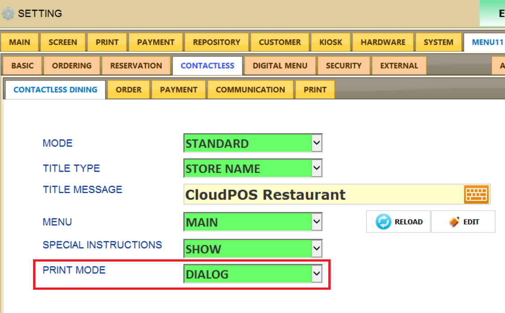The height and width of the screenshot is (313, 505).
Task: Expand the PRINT MODE dropdown showing DIALOG
Action: click(x=253, y=274)
